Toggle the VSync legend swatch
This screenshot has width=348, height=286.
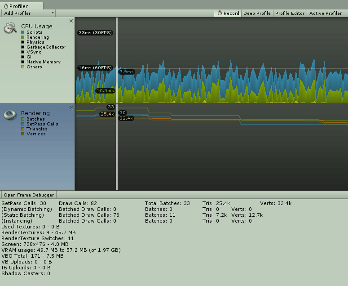point(22,52)
